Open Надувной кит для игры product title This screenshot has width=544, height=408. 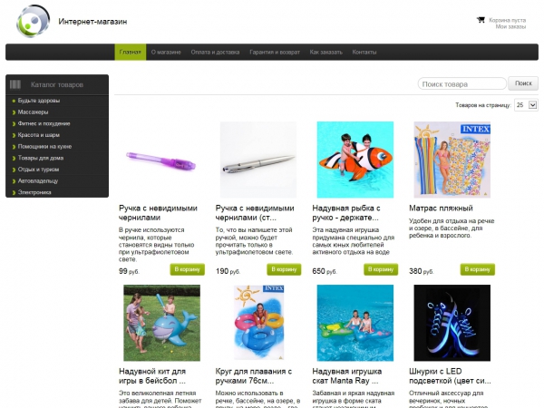coord(152,375)
